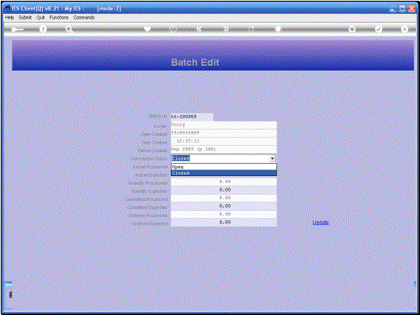Select Closed in the status dropdown list
Image resolution: width=420 pixels, height=315 pixels.
pos(224,173)
